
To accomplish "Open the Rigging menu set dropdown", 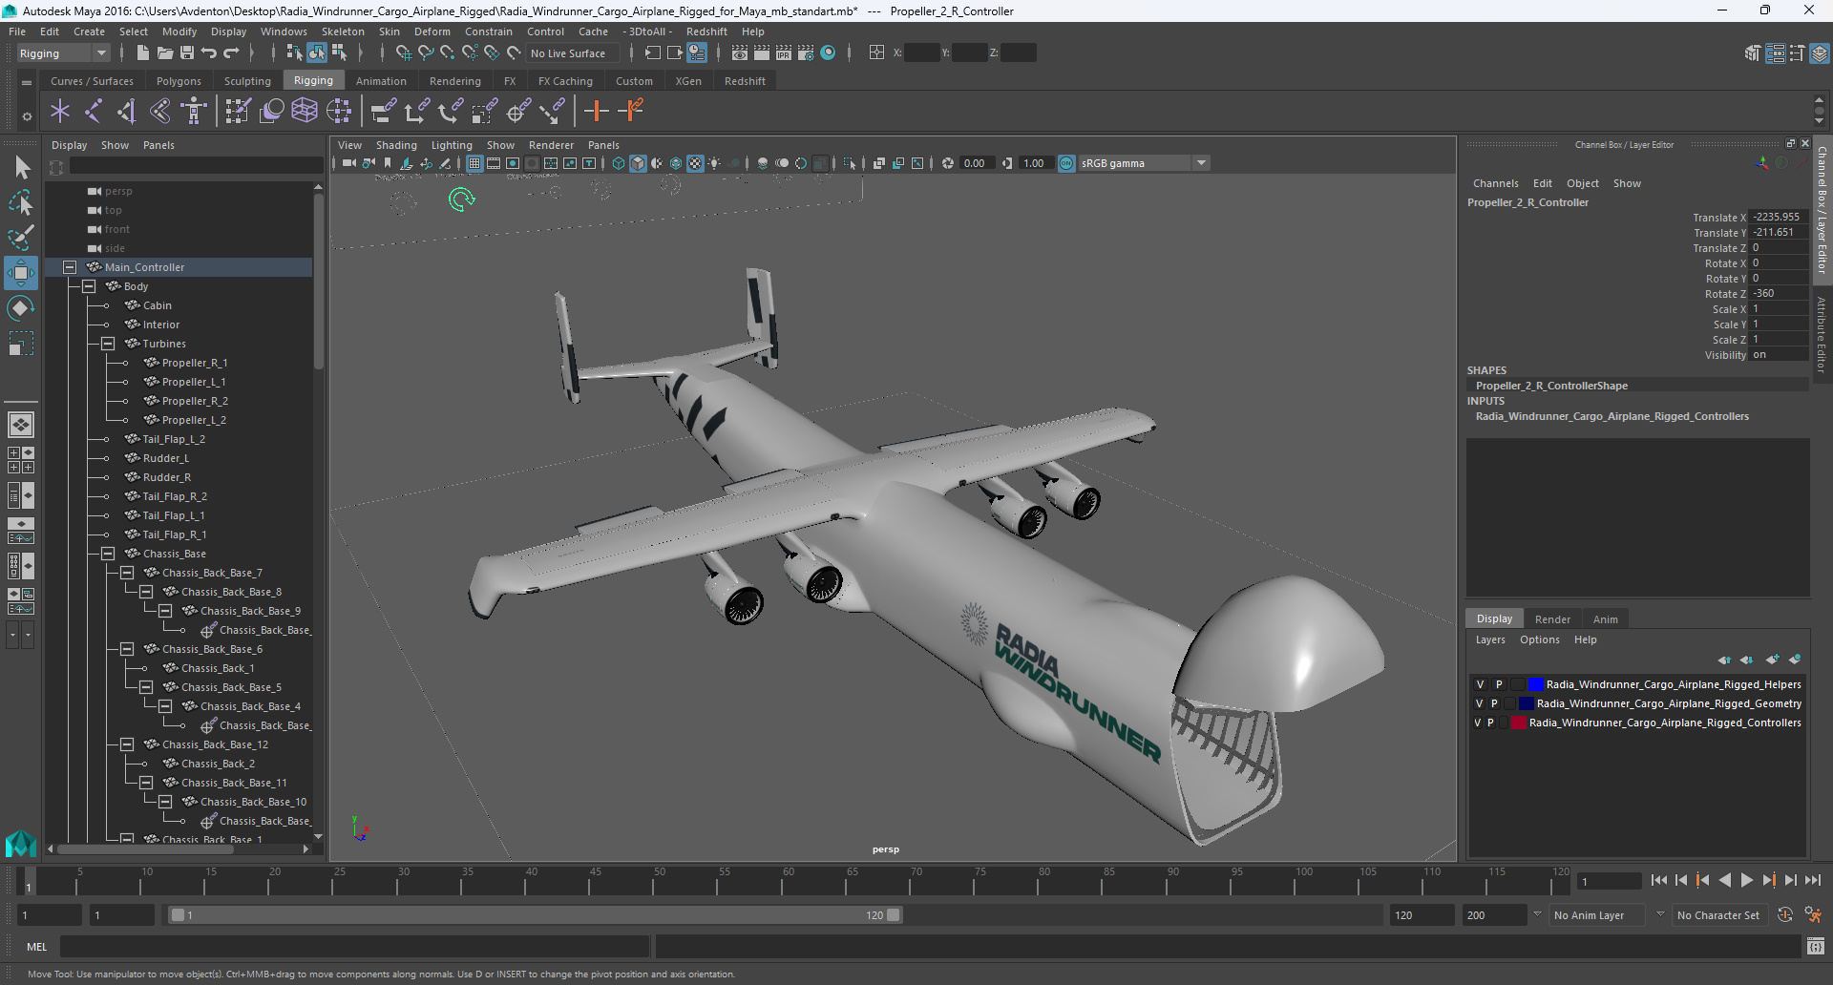I will 62,53.
